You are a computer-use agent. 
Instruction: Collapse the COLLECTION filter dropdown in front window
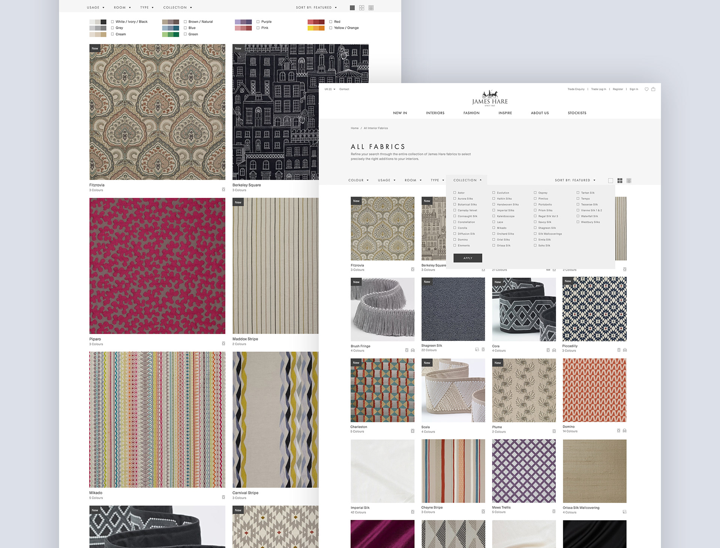click(x=467, y=180)
